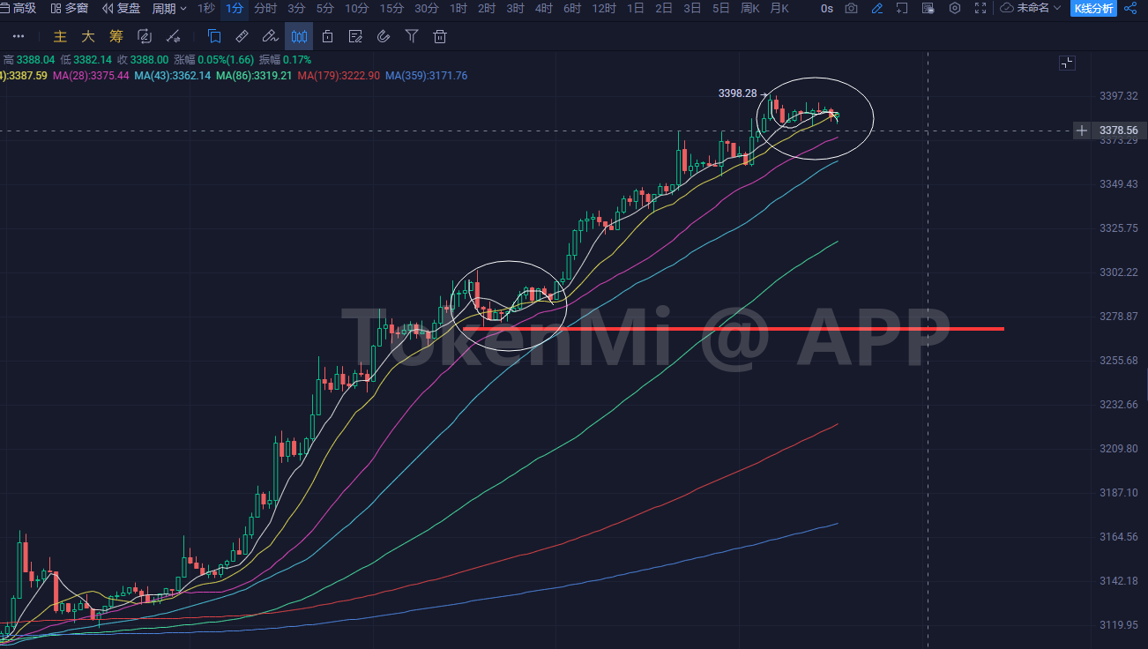
Task: Click the lock drawings icon
Action: click(x=327, y=36)
